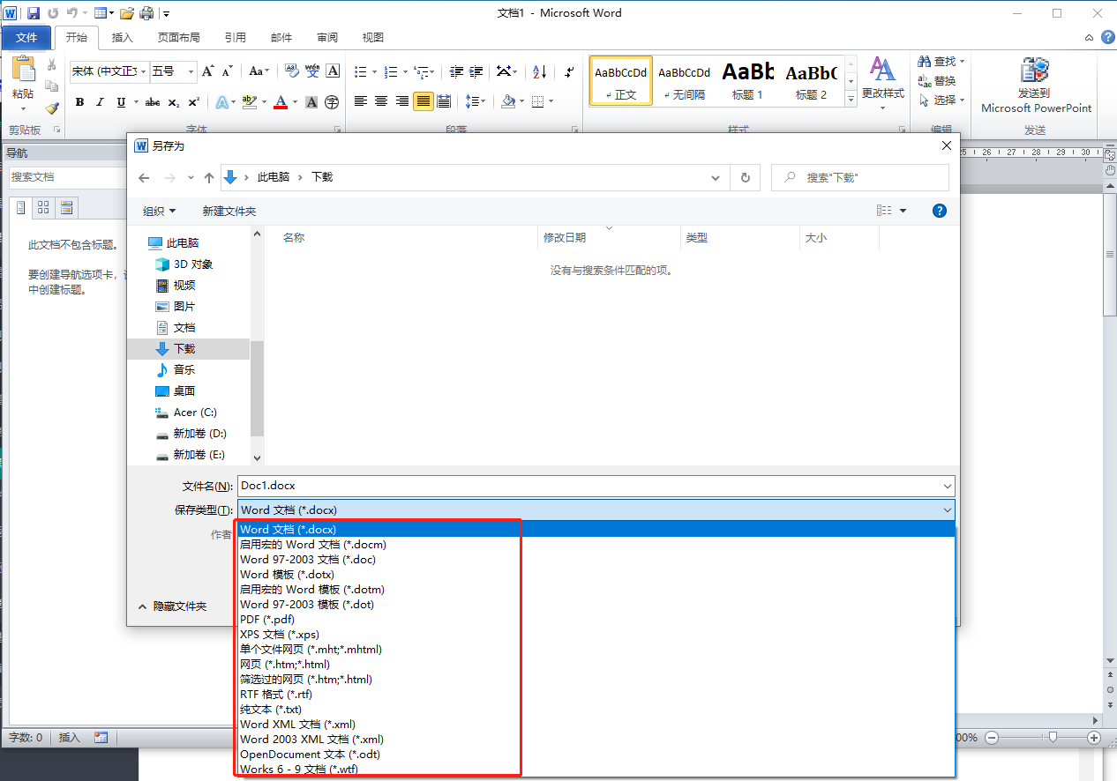
Task: Click the Up one level arrow in dialog
Action: pyautogui.click(x=209, y=177)
